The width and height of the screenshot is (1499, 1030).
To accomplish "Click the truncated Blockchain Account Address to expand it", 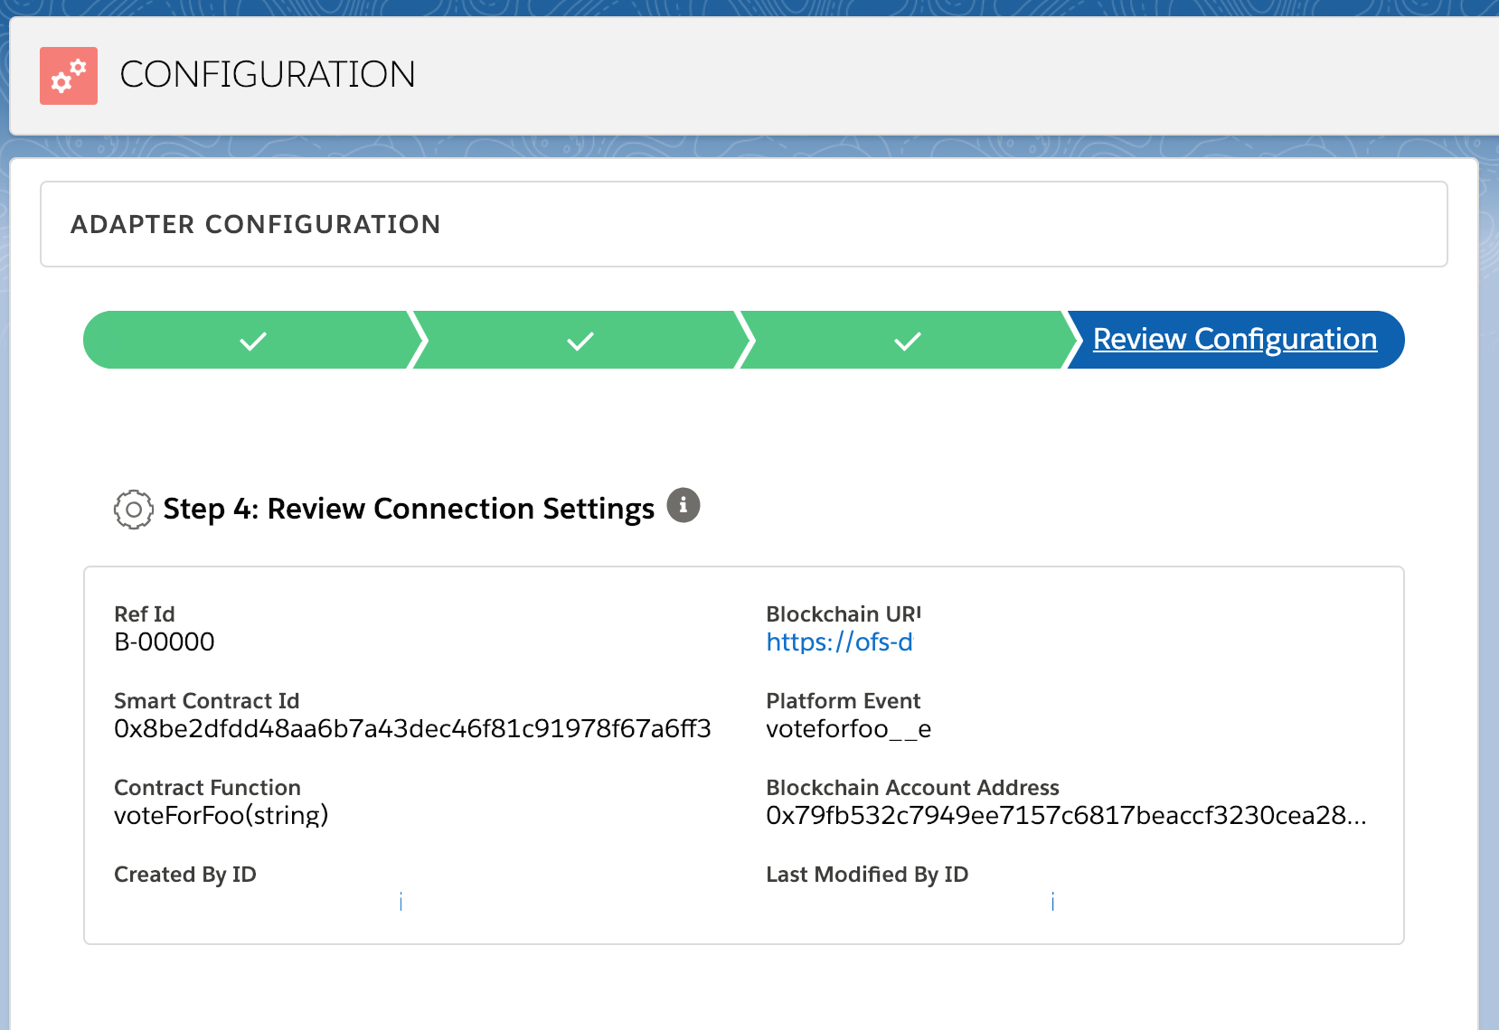I will pyautogui.click(x=1065, y=816).
